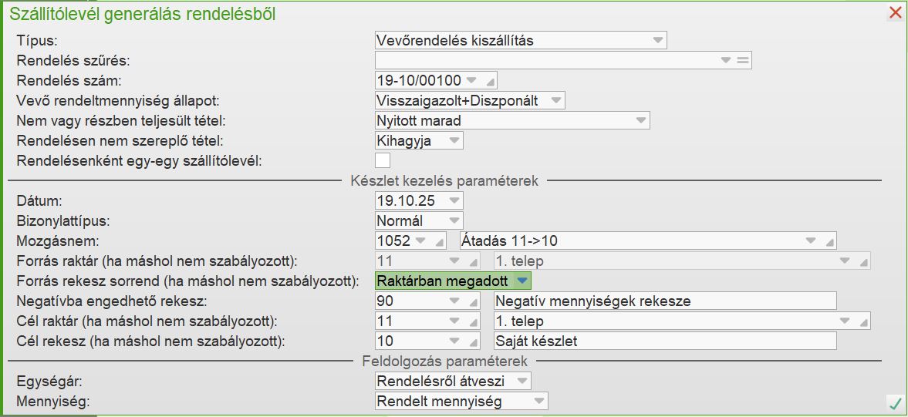
Task: Open the Rendelés szűrés dropdown arrow
Action: point(726,60)
